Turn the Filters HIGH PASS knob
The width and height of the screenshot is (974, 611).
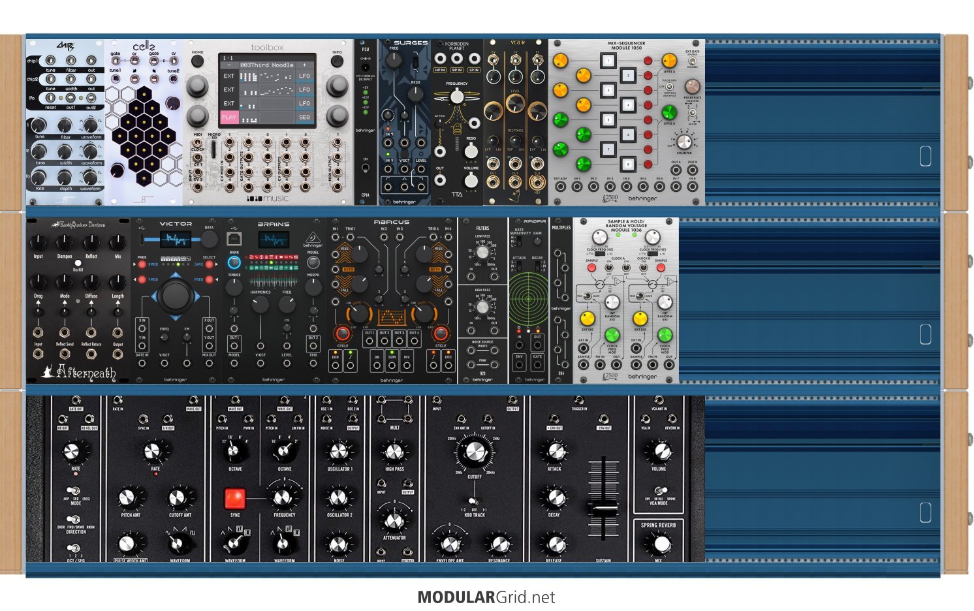(x=482, y=307)
